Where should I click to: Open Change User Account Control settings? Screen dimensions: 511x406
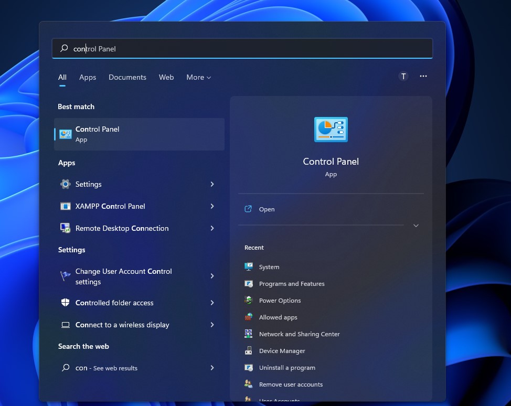139,276
